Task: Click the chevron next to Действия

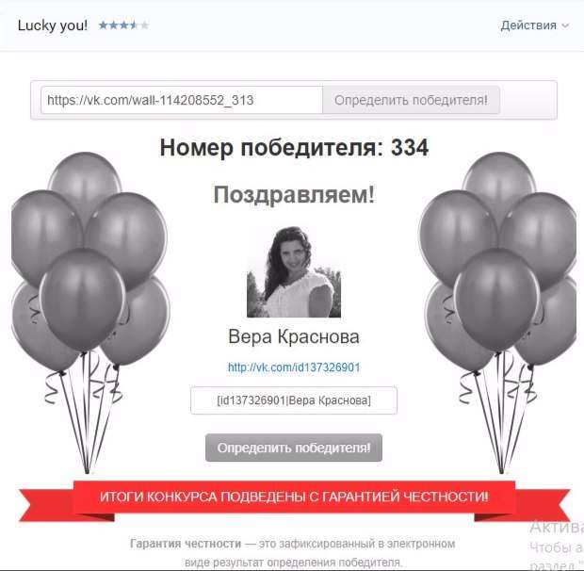Action: tap(565, 25)
